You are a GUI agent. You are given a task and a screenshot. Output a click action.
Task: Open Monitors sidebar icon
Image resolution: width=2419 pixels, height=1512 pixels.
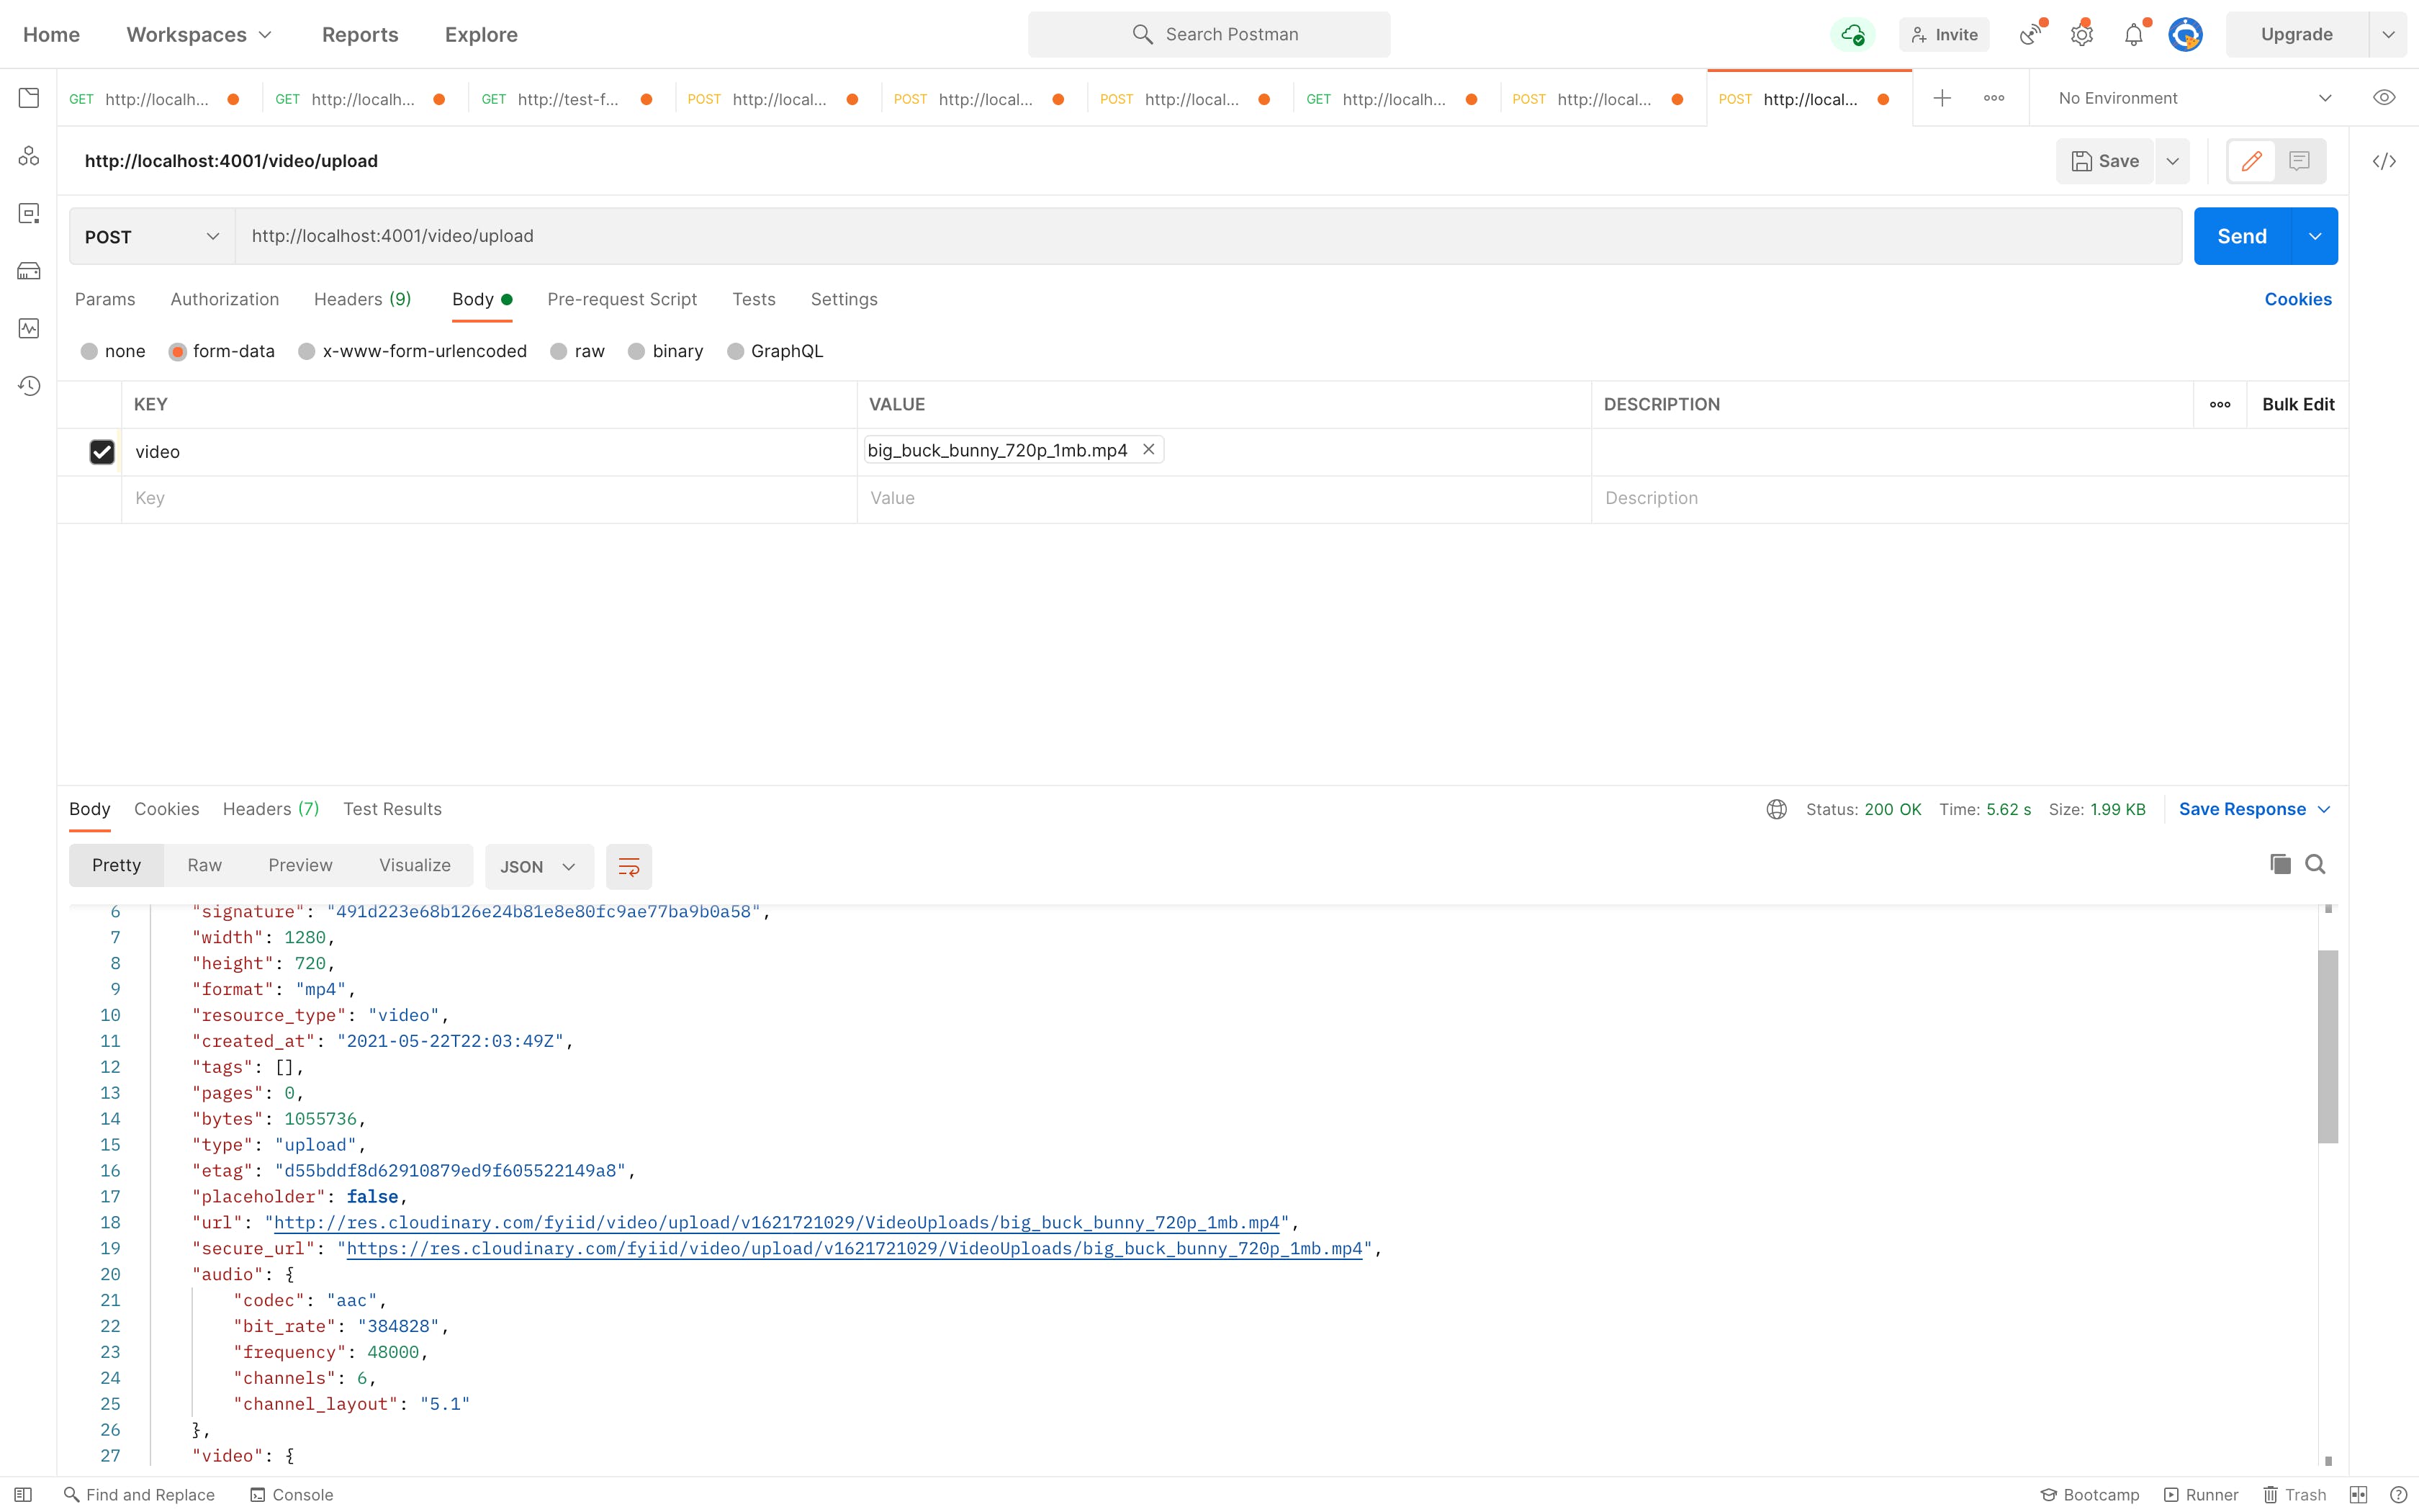29,328
